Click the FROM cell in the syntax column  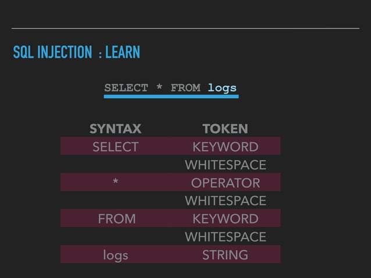click(x=116, y=219)
